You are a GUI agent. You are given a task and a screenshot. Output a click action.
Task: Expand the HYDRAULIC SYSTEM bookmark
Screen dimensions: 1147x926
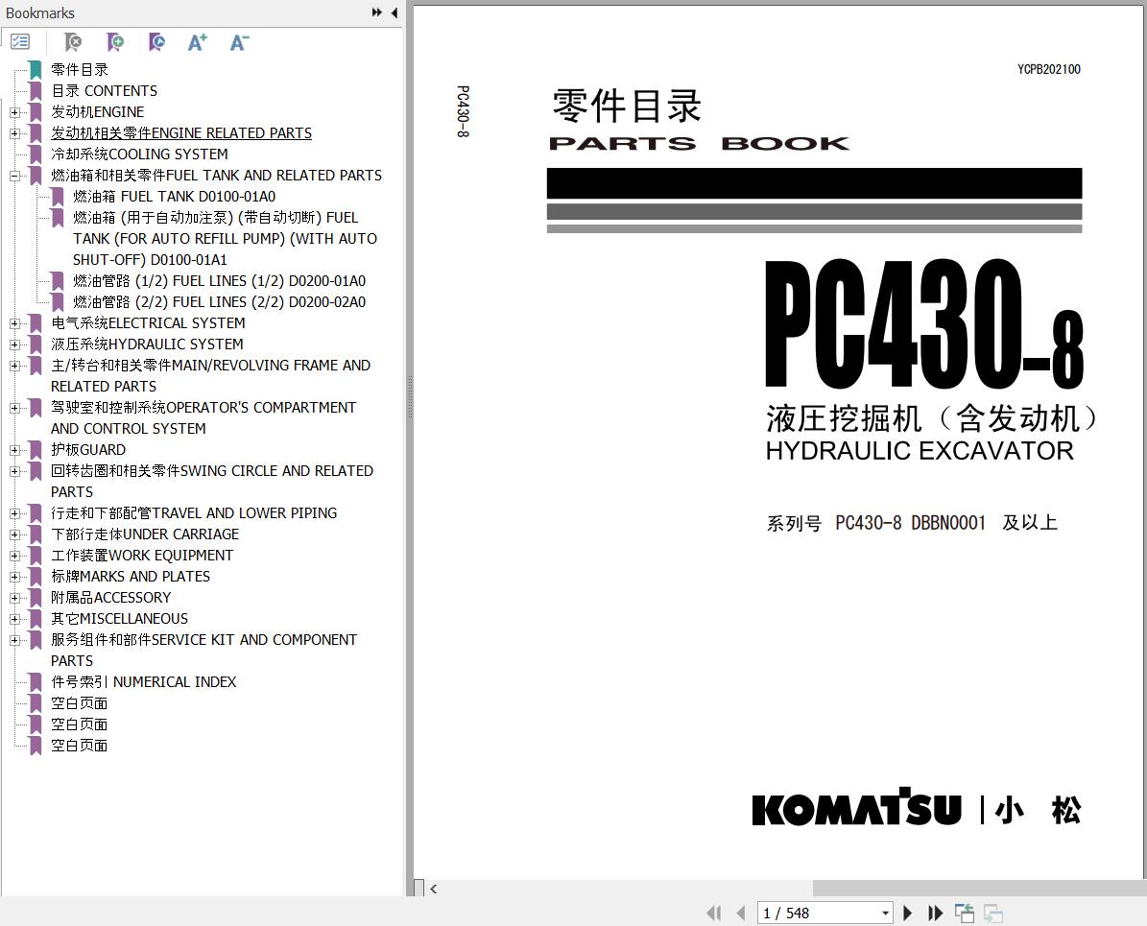tap(14, 344)
